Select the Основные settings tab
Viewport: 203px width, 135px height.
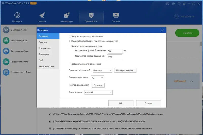(48, 36)
